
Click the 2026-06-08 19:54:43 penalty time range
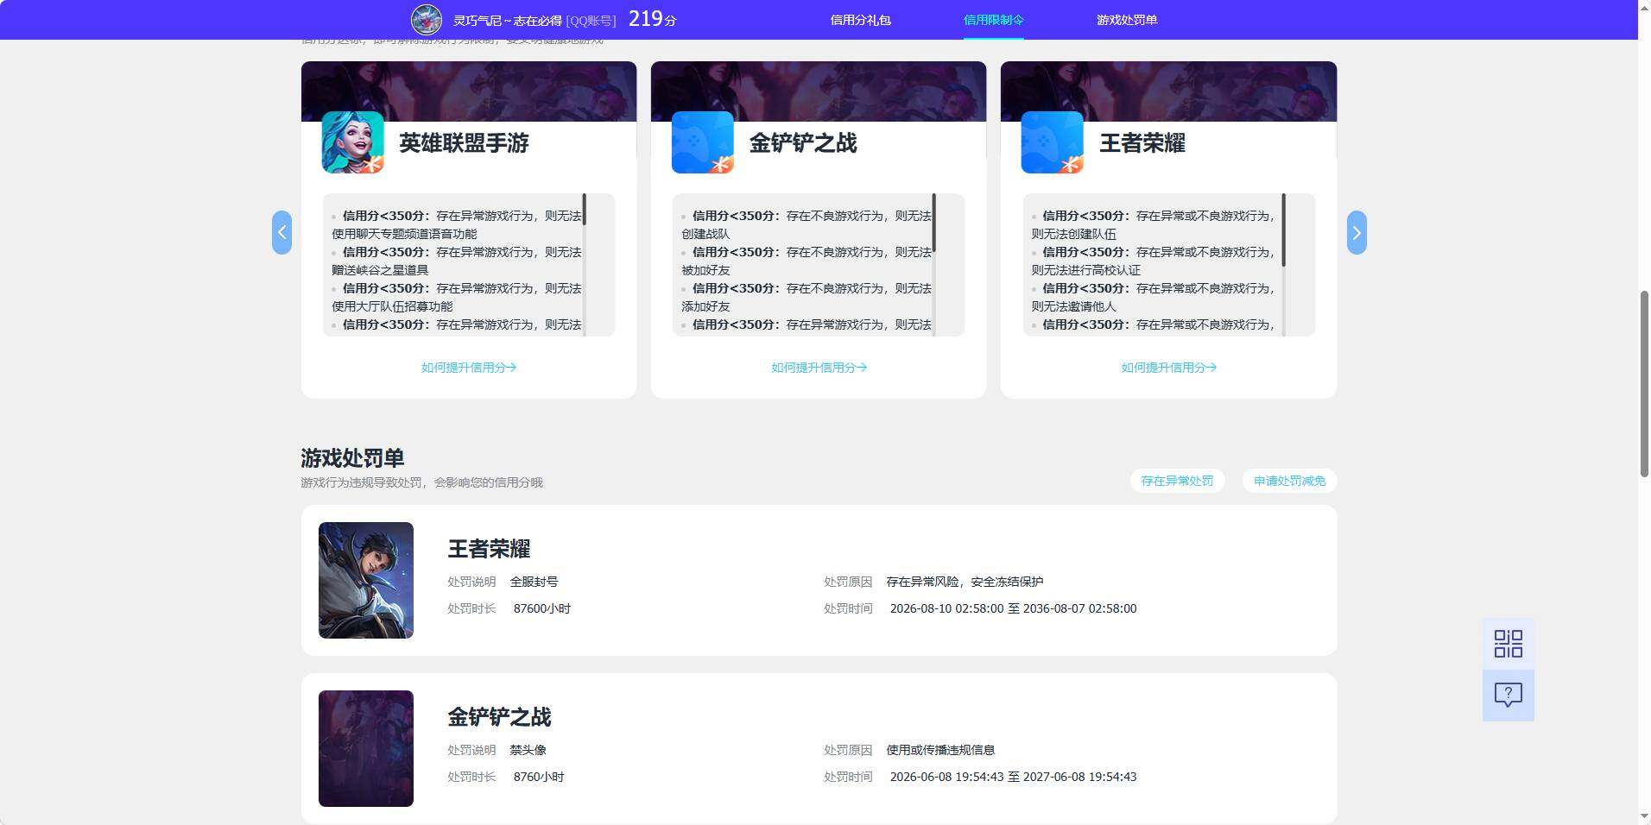pos(1013,777)
